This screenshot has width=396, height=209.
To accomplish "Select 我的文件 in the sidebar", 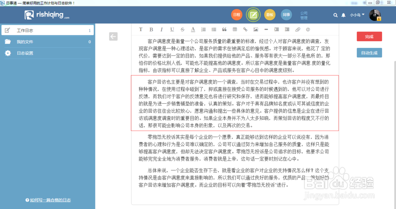I will coord(48,42).
